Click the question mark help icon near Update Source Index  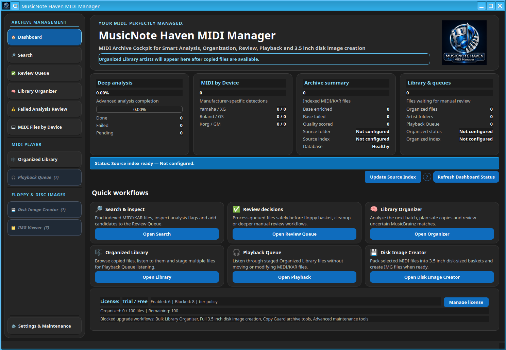pos(427,177)
